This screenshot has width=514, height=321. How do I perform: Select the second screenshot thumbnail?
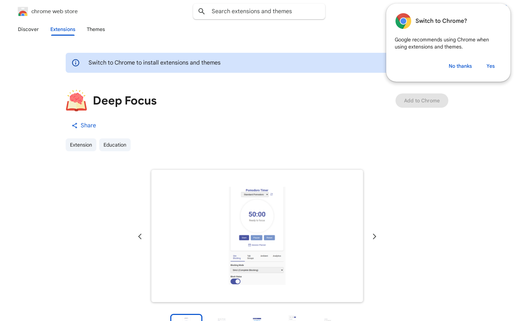(x=222, y=318)
